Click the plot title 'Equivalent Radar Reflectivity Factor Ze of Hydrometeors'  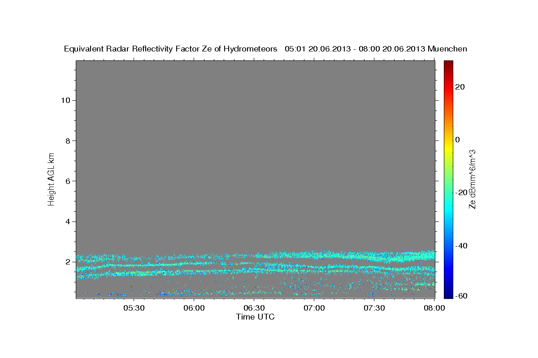(171, 49)
